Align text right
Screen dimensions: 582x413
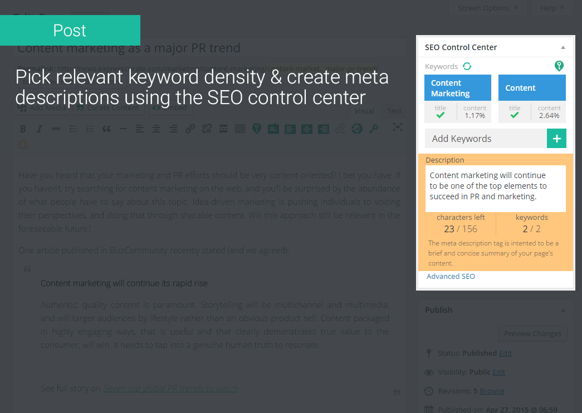click(173, 129)
